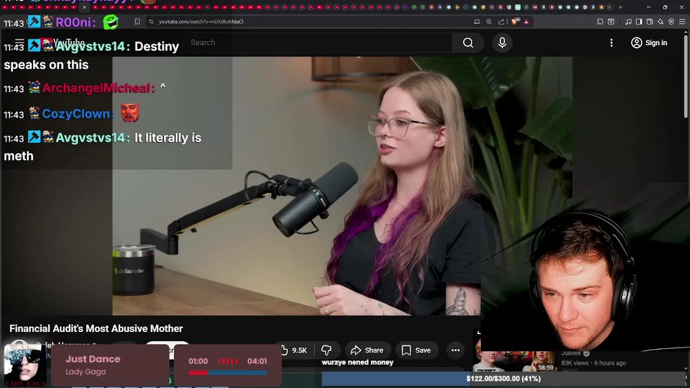Click the Jubilee channel name text

[571, 353]
